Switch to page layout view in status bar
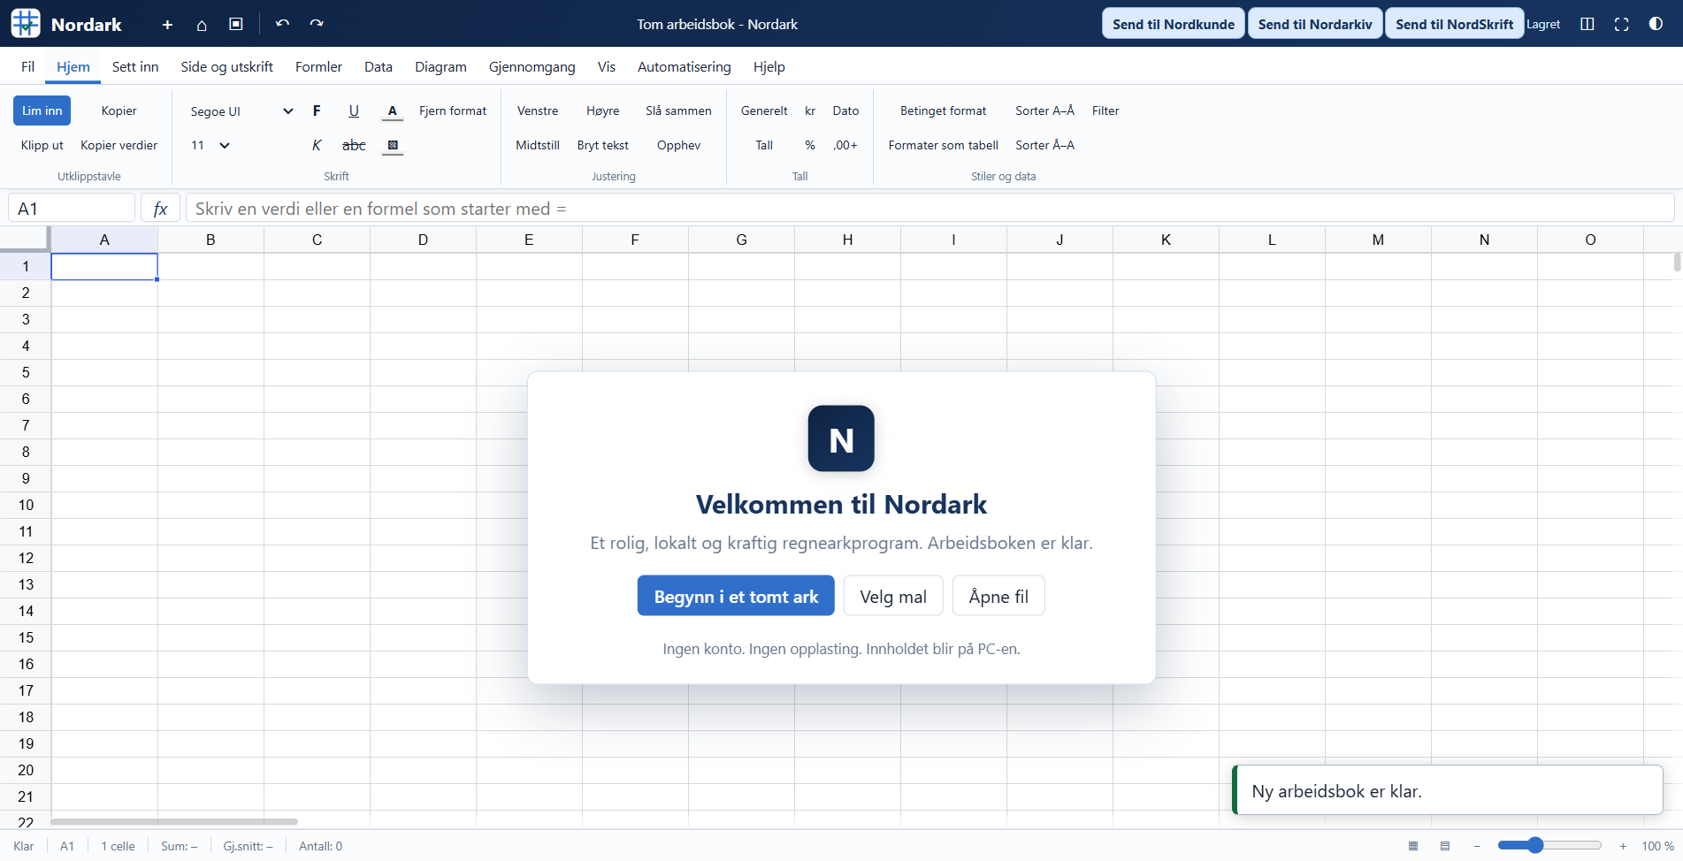The width and height of the screenshot is (1683, 861). point(1445,846)
